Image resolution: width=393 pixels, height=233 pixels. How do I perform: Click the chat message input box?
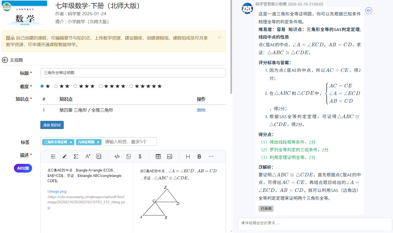point(315,223)
